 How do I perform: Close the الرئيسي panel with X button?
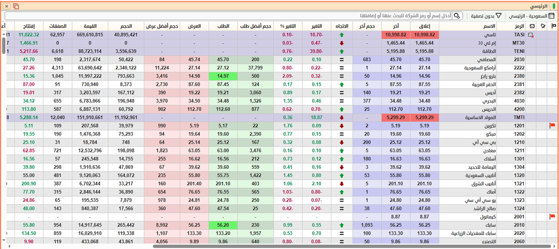point(7,6)
